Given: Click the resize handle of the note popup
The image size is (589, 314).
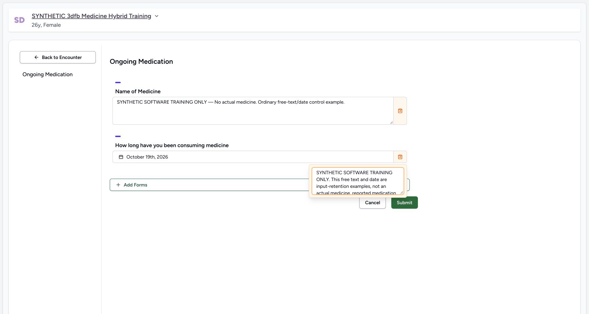Looking at the screenshot, I should 402,192.
